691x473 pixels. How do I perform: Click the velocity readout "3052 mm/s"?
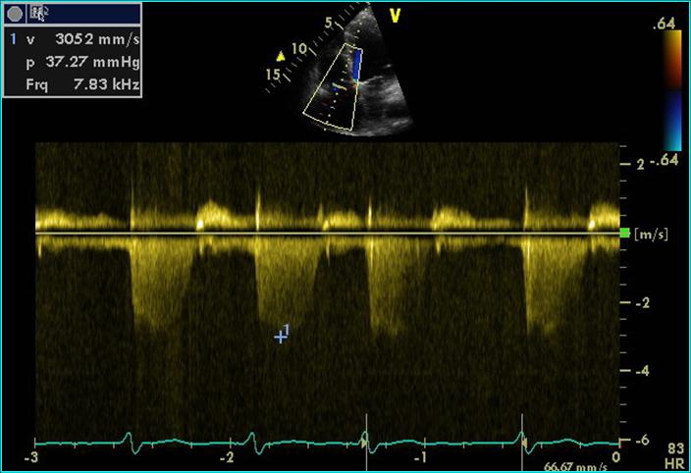point(98,39)
